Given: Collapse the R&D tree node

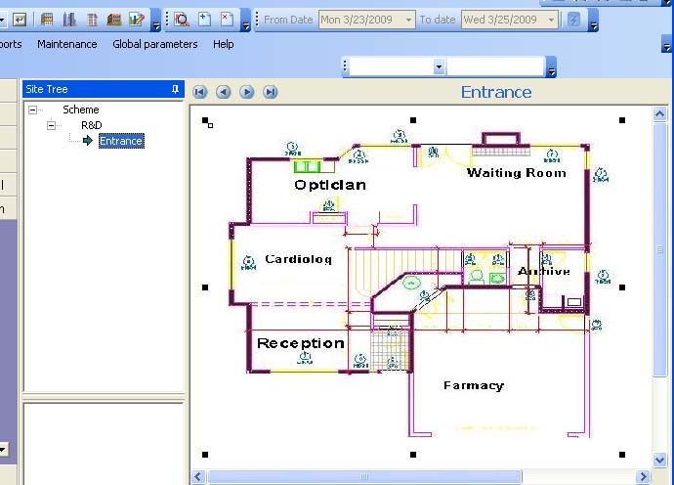Looking at the screenshot, I should pos(51,125).
